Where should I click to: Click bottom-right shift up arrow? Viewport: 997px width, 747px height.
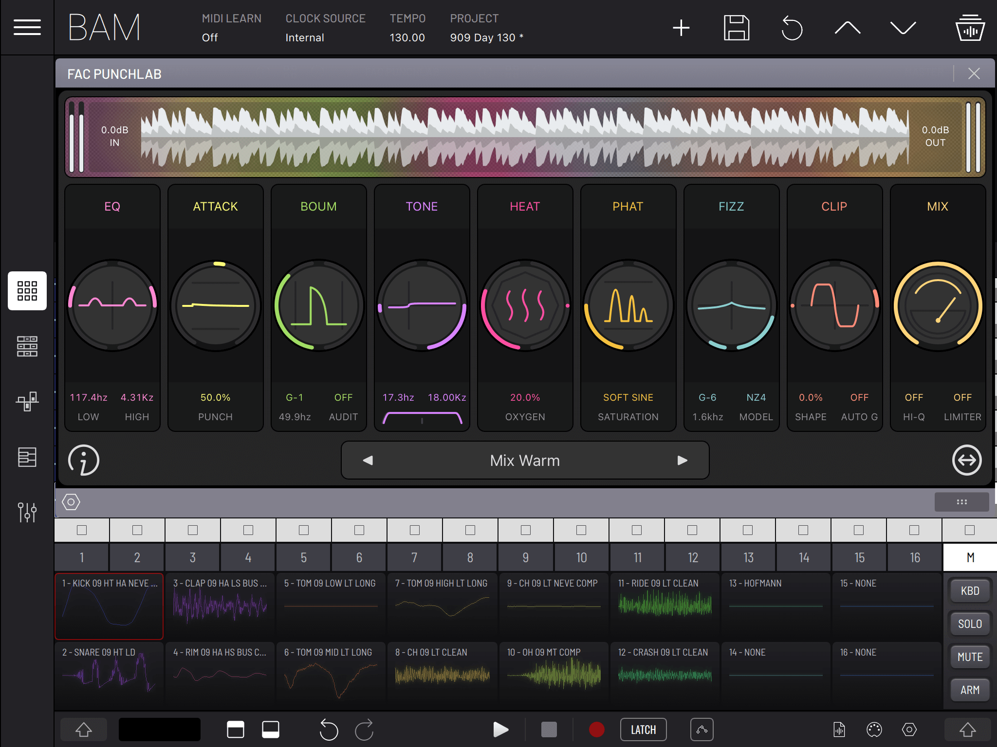pyautogui.click(x=968, y=729)
